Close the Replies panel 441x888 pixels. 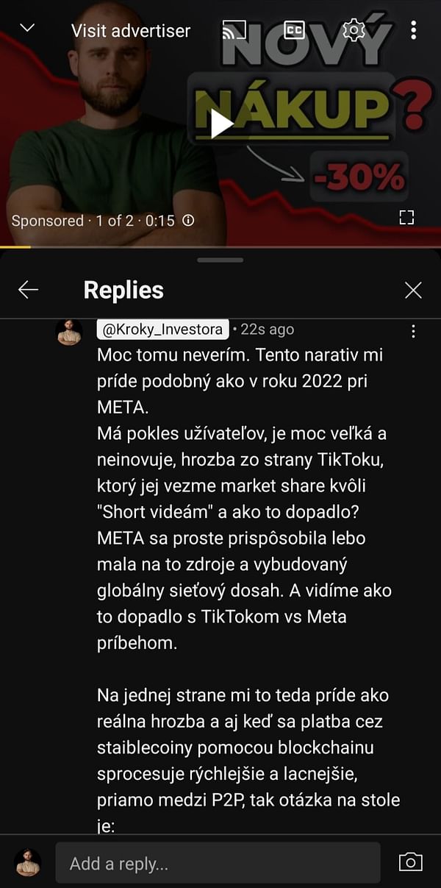tap(413, 290)
